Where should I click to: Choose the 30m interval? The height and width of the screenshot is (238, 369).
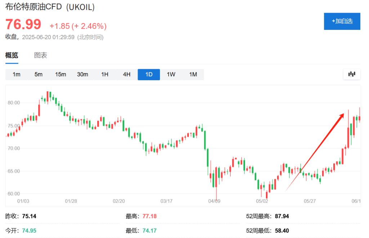point(83,75)
